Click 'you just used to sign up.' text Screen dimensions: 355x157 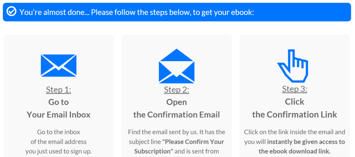tap(59, 151)
